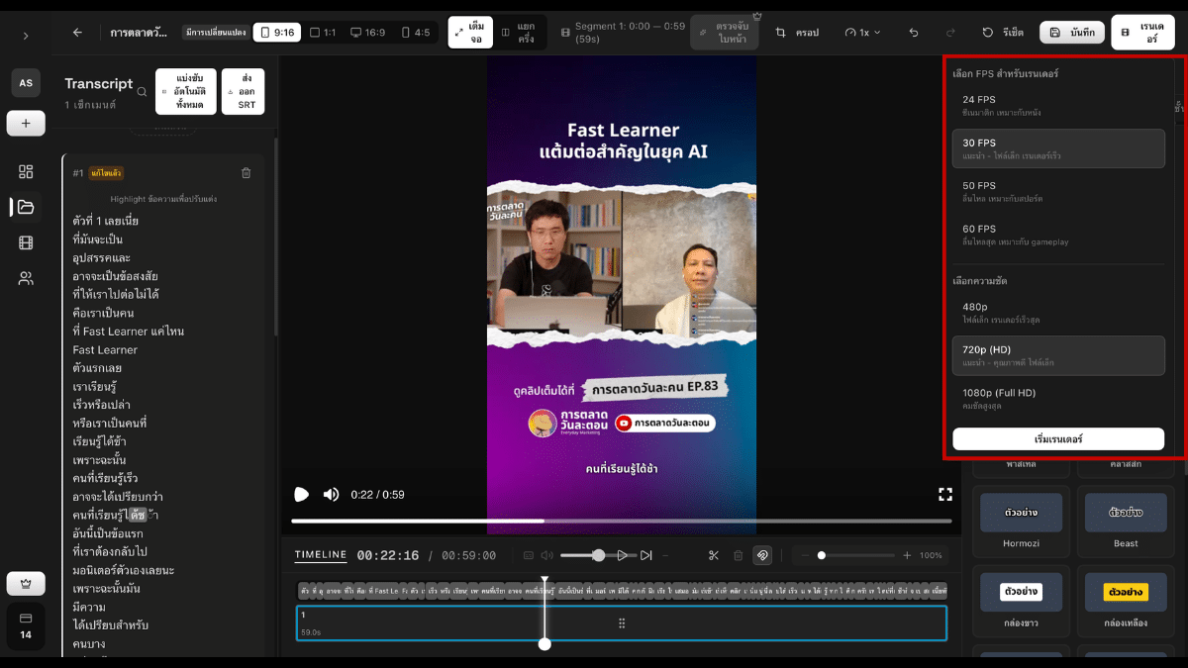1188x668 pixels.
Task: Click the undo arrow in top toolbar
Action: (914, 33)
